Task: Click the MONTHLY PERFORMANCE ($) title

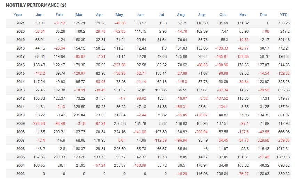Action: (36, 6)
